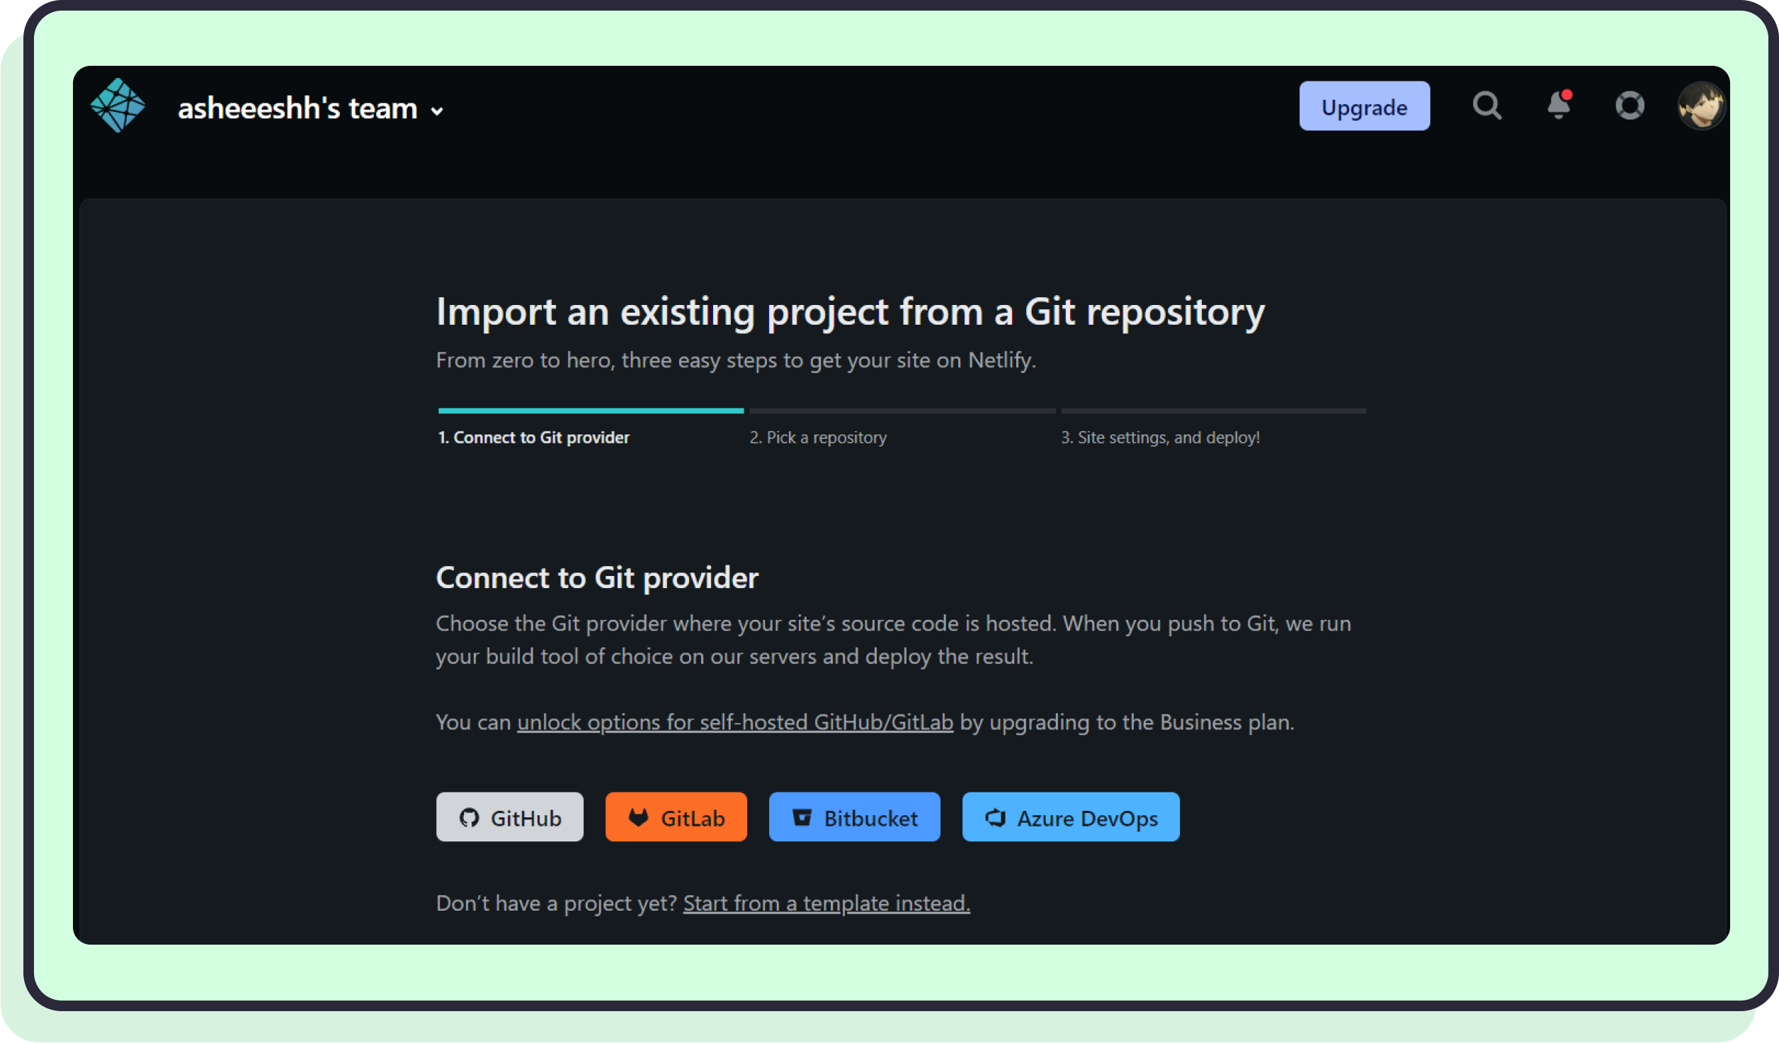Connect using the Azure DevOps button label
Image resolution: width=1779 pixels, height=1043 pixels.
click(x=1087, y=819)
